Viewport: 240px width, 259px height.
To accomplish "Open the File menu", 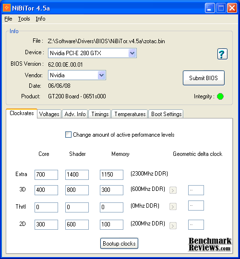I will tap(8, 19).
